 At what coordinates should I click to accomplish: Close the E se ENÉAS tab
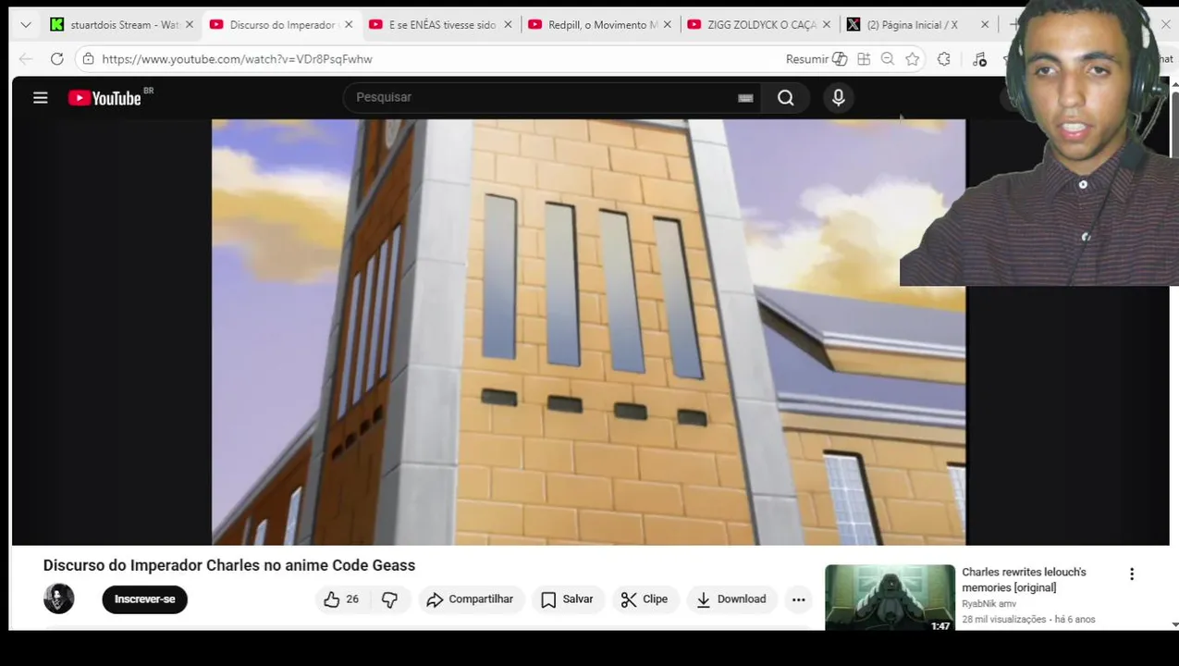coord(508,25)
